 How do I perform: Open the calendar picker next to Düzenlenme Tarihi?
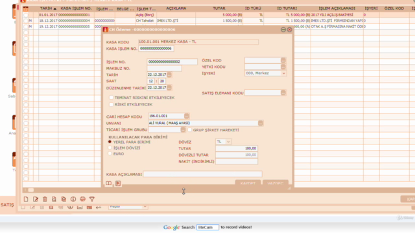click(x=169, y=88)
